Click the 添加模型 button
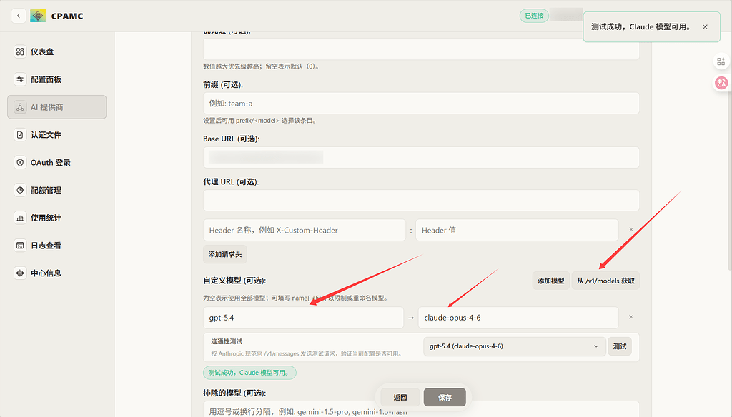The image size is (732, 417). coord(551,281)
